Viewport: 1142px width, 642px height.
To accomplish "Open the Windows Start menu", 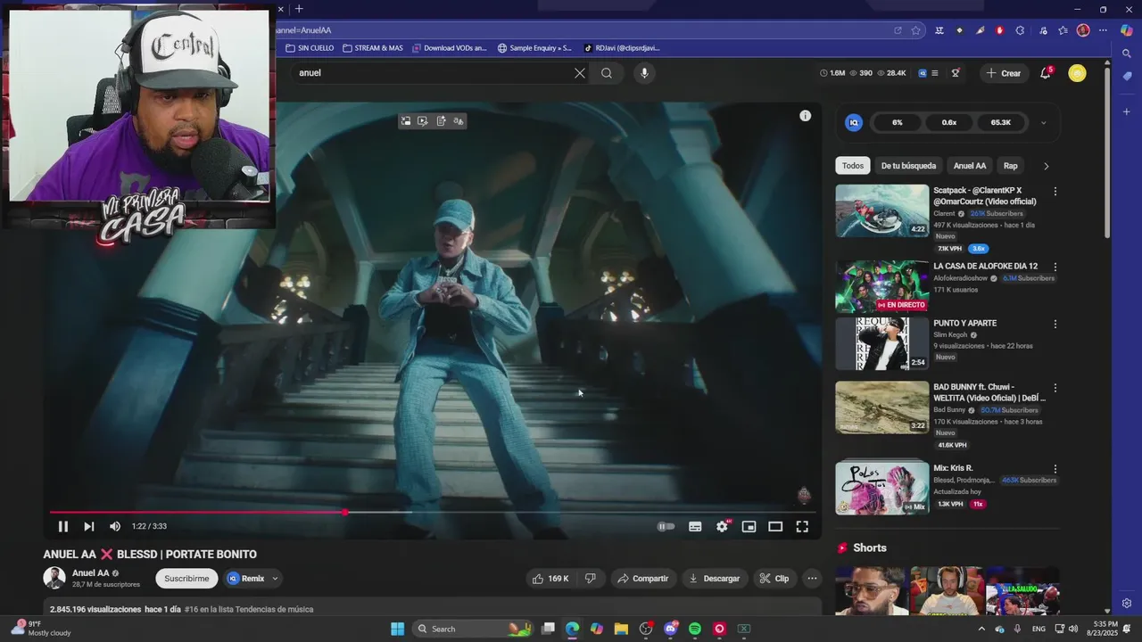I will (397, 629).
